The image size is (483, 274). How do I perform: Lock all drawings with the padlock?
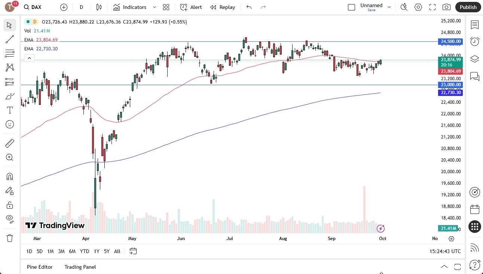pos(9,205)
